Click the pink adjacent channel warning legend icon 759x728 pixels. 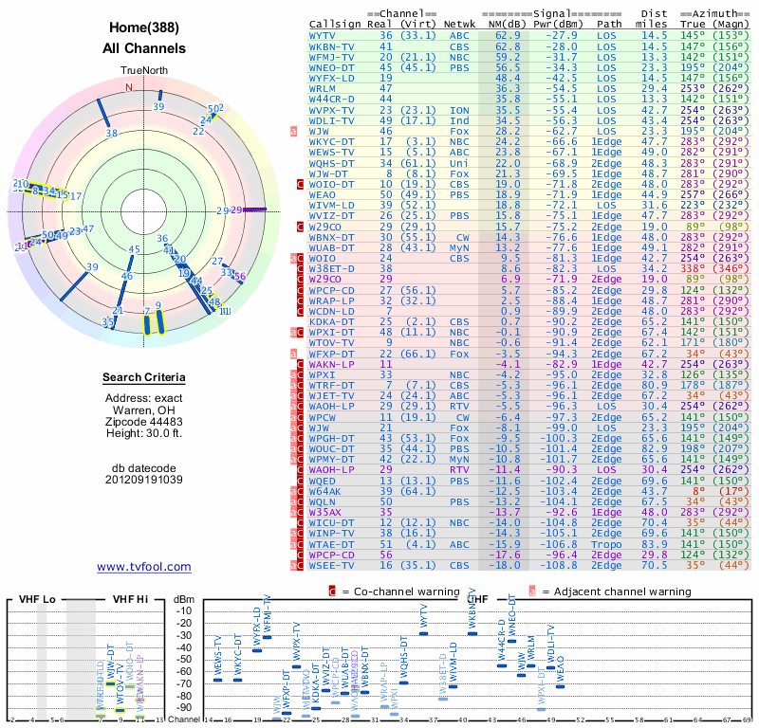[532, 591]
